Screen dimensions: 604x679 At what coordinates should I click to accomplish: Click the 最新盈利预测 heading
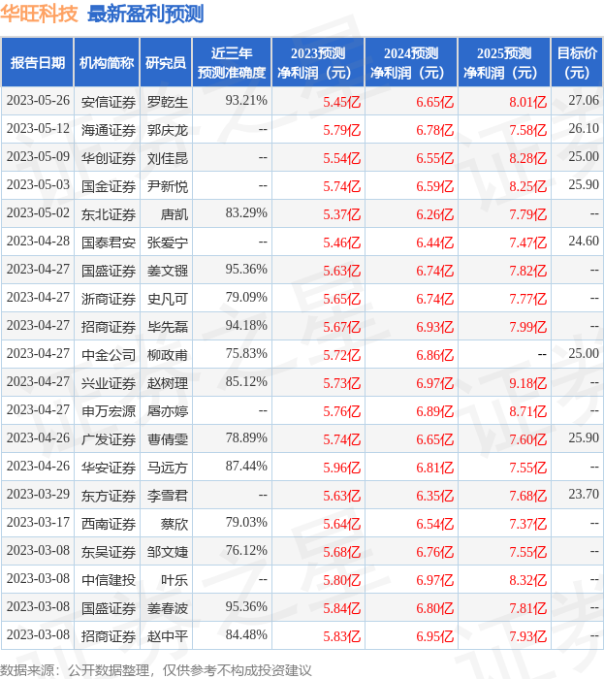(145, 14)
